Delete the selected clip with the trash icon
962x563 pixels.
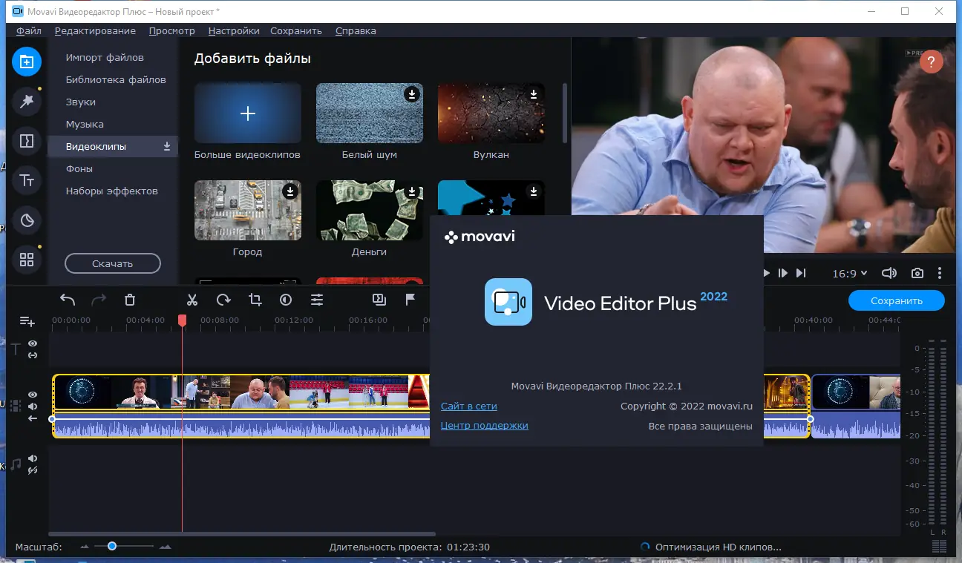pos(130,300)
